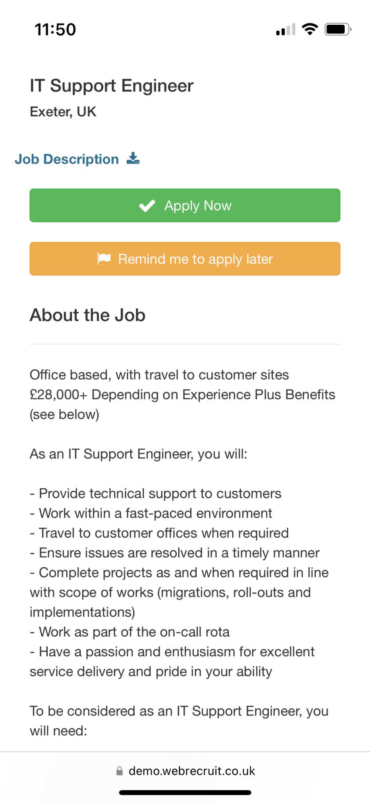370x803 pixels.
Task: Tap the demo.webrecruit.co.uk address field
Action: (x=192, y=771)
